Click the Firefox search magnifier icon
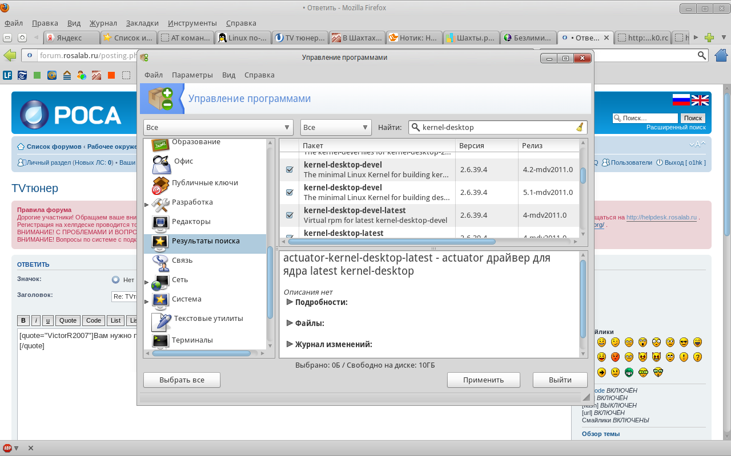This screenshot has width=731, height=456. tap(702, 55)
